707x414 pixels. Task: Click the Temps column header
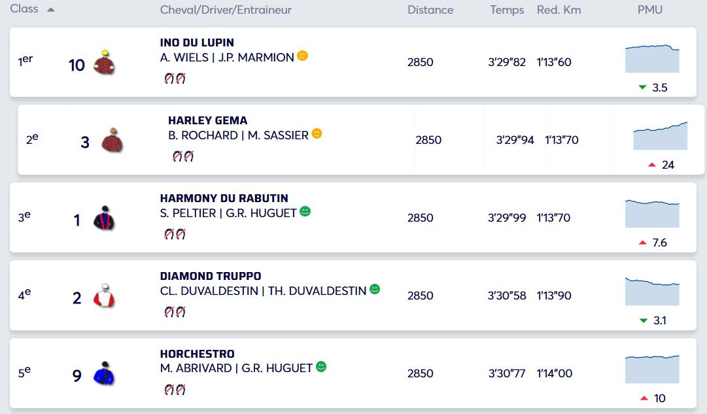507,10
